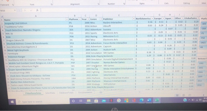207x111 pixels.
Task: Click the Windows taskbar search box
Action: [x=43, y=102]
